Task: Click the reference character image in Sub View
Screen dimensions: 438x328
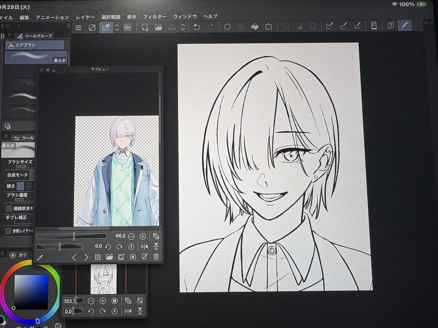Action: coord(117,171)
